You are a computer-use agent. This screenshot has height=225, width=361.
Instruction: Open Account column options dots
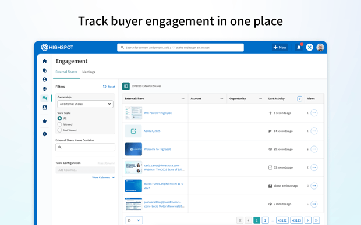(x=222, y=99)
